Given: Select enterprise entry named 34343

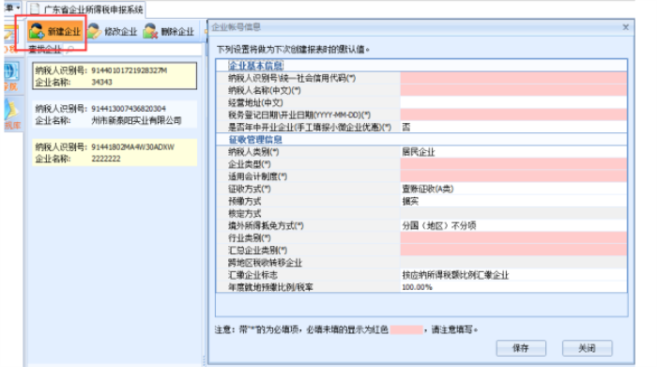Looking at the screenshot, I should pyautogui.click(x=115, y=76).
